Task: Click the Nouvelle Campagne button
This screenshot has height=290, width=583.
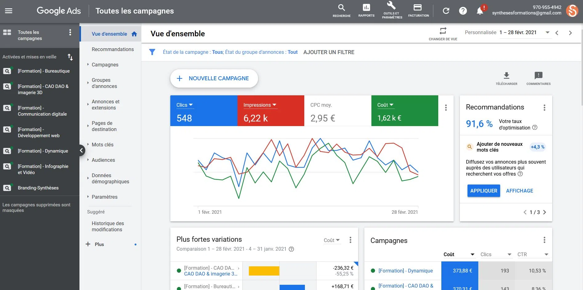Action: [214, 78]
